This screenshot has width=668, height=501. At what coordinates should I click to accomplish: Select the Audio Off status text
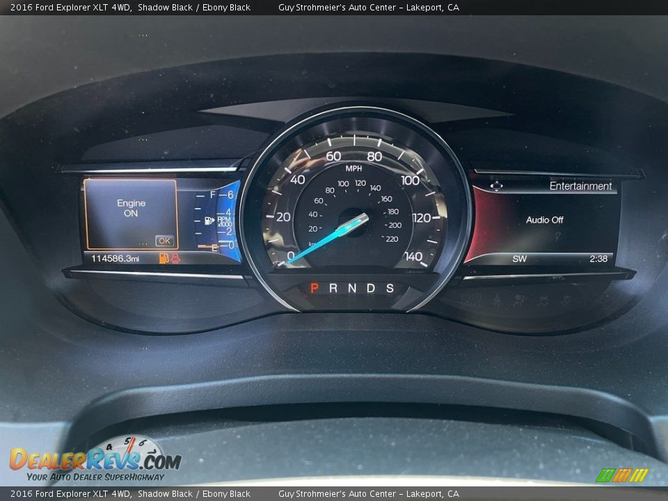(x=544, y=220)
